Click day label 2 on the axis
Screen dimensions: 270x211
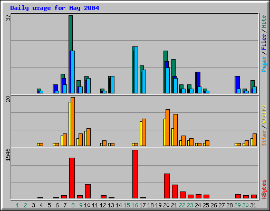[25, 205]
